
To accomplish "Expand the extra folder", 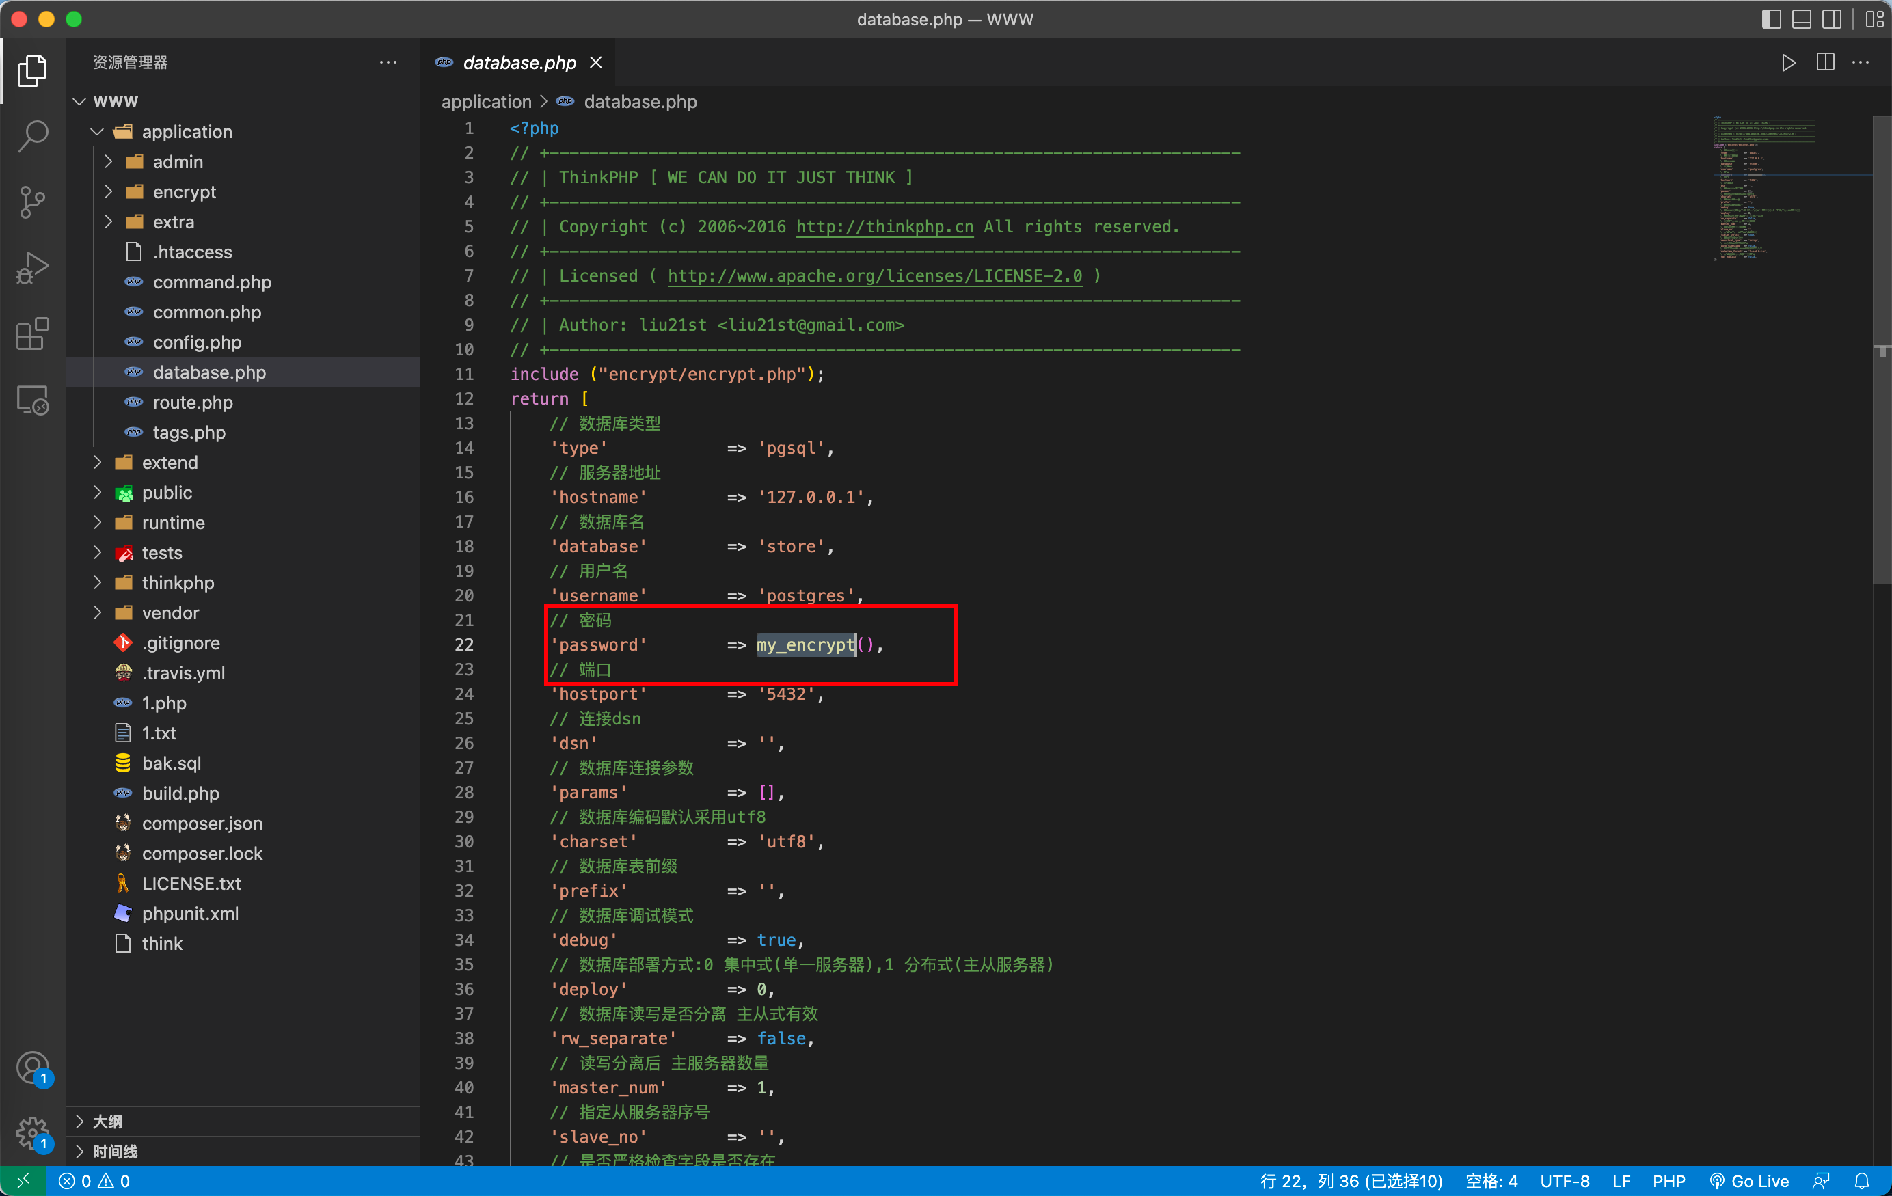I will [109, 221].
